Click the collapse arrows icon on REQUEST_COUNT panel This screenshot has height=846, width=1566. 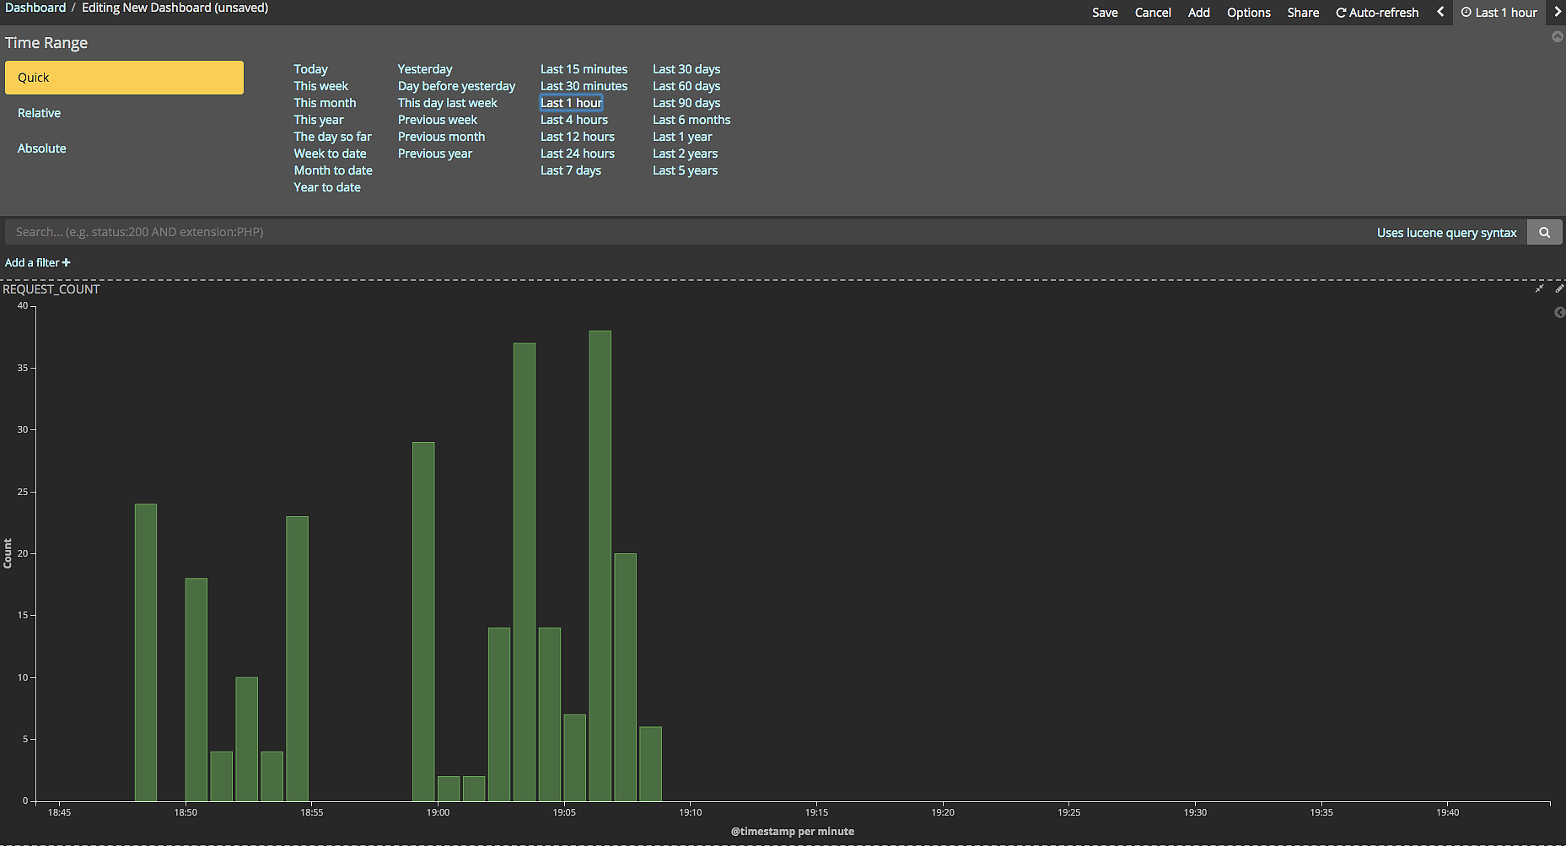pyautogui.click(x=1539, y=289)
